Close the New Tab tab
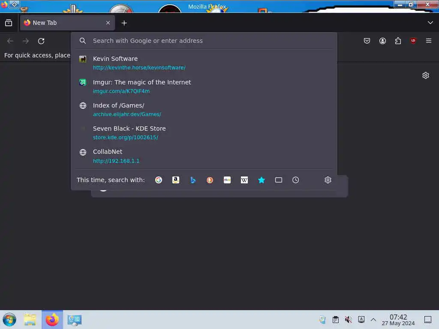This screenshot has width=439, height=329. click(108, 23)
